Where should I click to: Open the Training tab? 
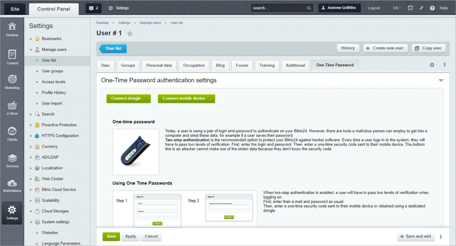(x=267, y=66)
